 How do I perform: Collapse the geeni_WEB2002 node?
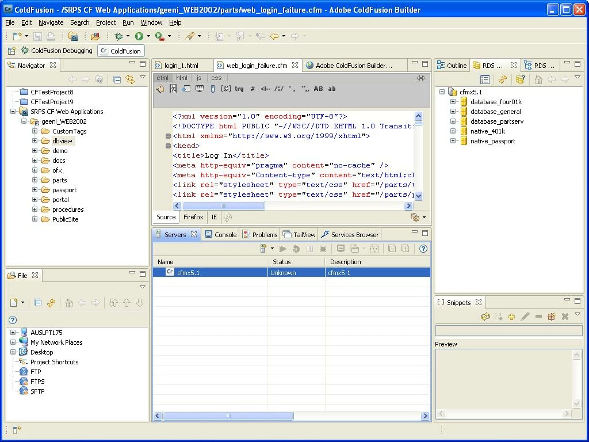[x=24, y=121]
